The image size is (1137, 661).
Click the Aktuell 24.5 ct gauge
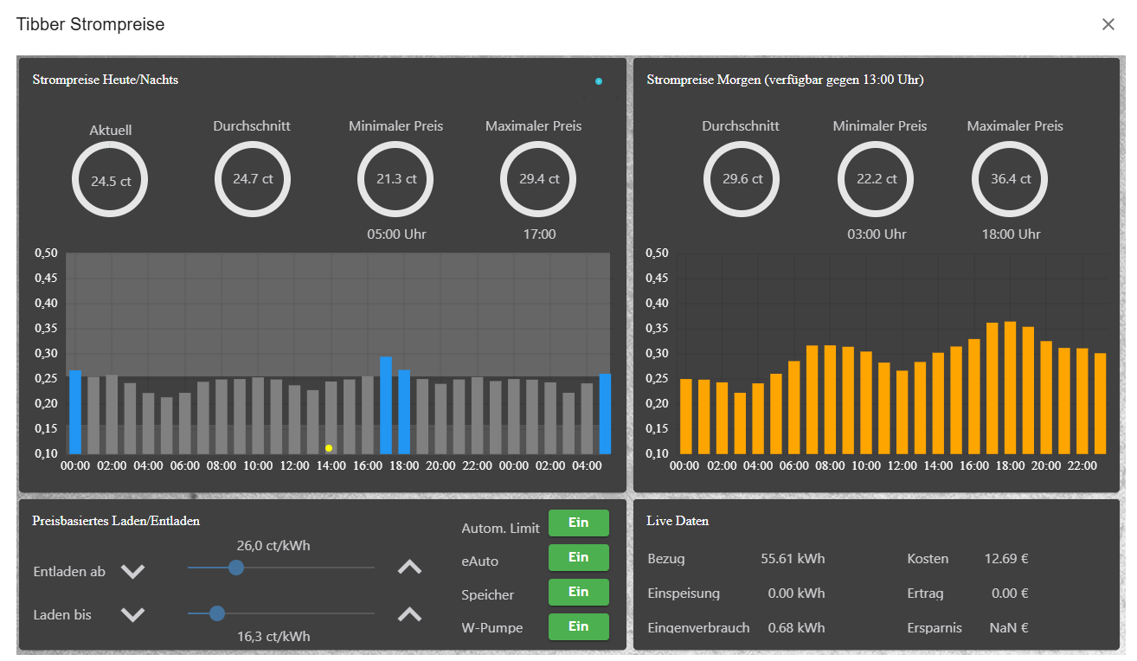click(x=110, y=181)
